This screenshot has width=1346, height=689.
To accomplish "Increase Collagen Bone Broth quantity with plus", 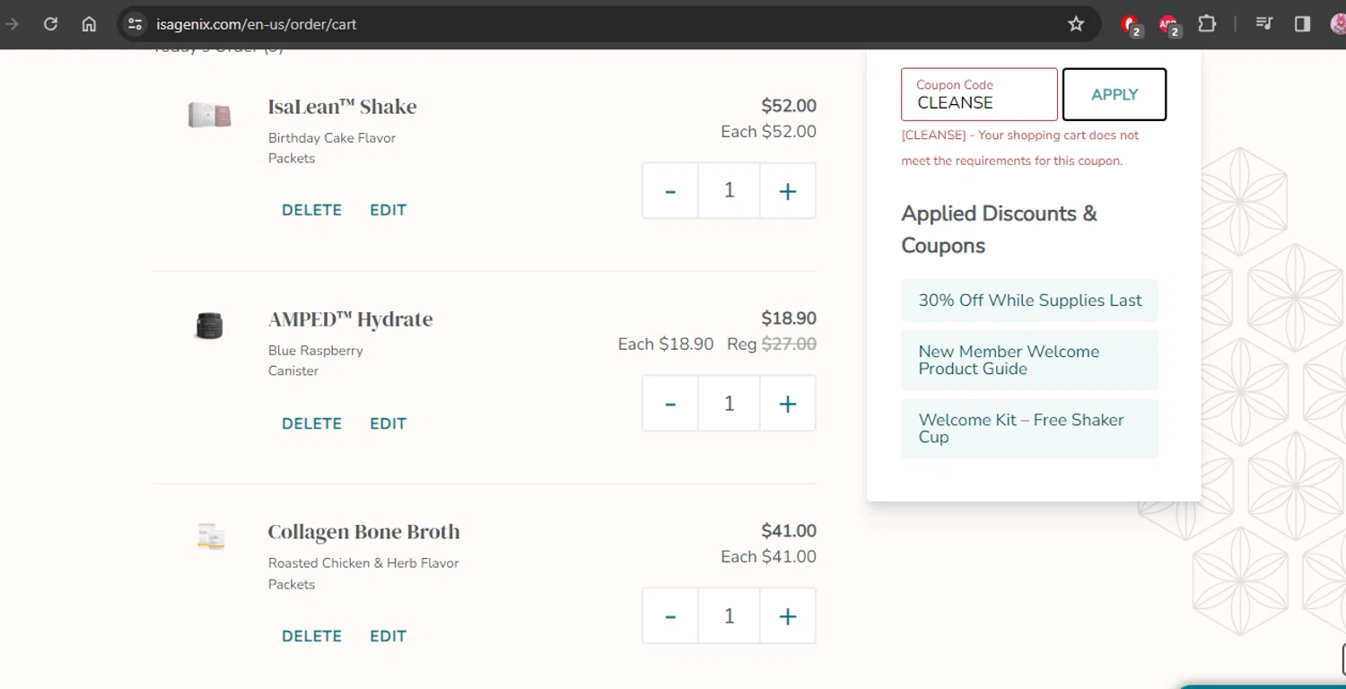I will [788, 616].
